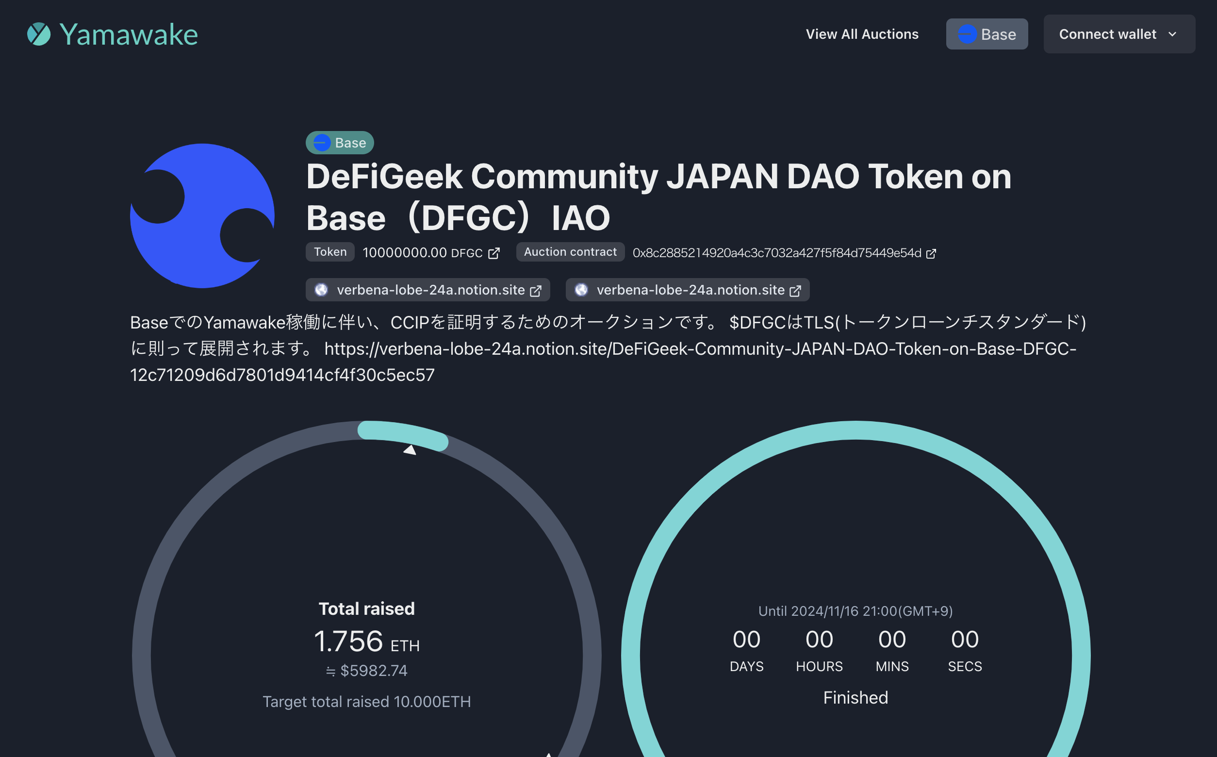Image resolution: width=1217 pixels, height=757 pixels.
Task: Click the Total raised label
Action: pyautogui.click(x=367, y=609)
